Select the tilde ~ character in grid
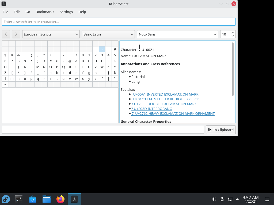274x205 pixels. 5,85
